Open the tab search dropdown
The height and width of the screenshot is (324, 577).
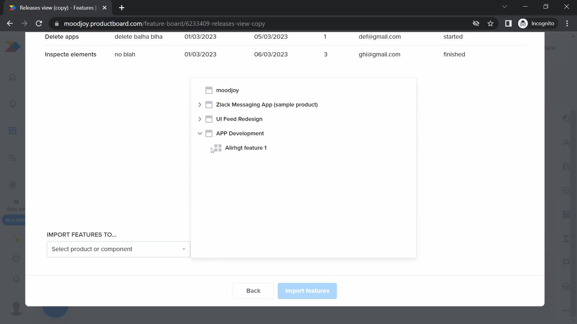tap(505, 7)
